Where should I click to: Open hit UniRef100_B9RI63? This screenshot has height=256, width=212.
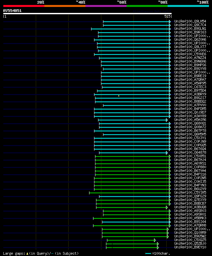click(x=190, y=32)
